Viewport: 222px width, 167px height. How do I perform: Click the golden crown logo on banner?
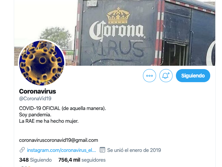tap(118, 15)
